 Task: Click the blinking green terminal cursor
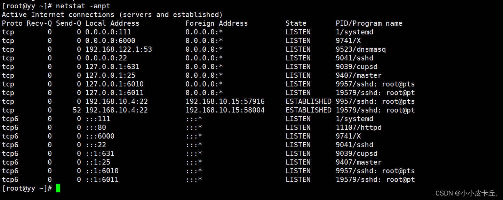[x=58, y=188]
